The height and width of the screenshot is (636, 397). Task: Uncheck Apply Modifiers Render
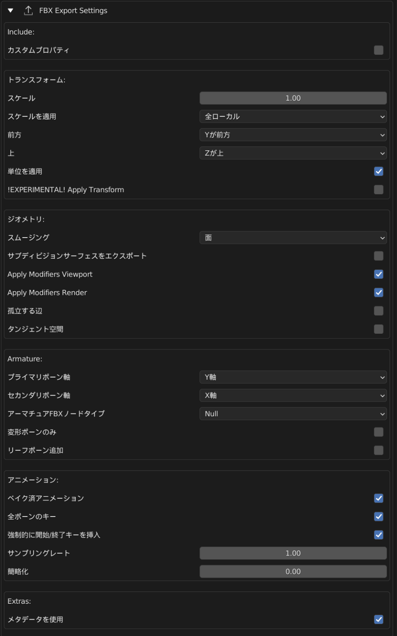378,293
